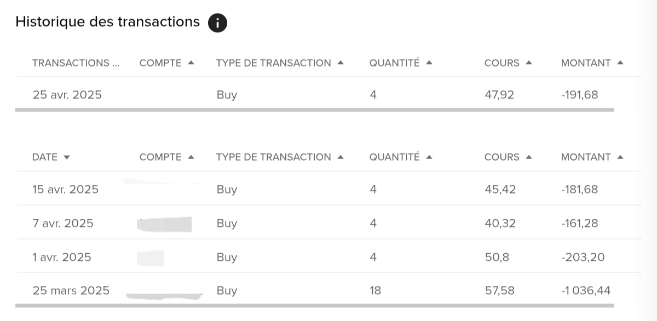The height and width of the screenshot is (321, 657).
Task: Click QUANTITÉ sort arrow in lower table
Action: (429, 157)
